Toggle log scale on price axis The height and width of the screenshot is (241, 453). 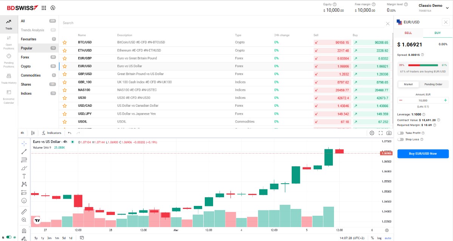click(x=379, y=238)
